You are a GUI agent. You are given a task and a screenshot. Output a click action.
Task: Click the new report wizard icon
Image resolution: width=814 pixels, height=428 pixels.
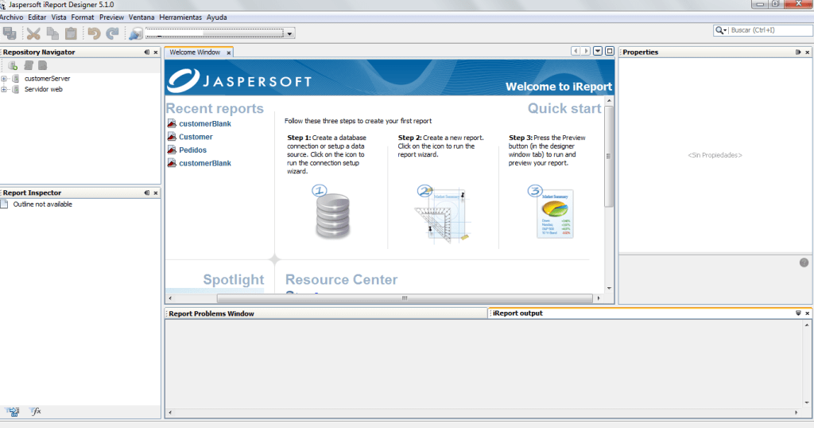pos(441,213)
